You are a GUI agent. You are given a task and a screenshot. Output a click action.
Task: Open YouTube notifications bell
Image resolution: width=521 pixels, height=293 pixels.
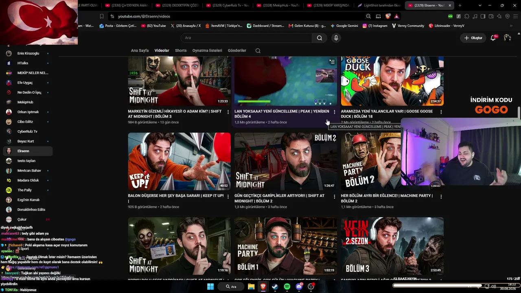pos(493,38)
